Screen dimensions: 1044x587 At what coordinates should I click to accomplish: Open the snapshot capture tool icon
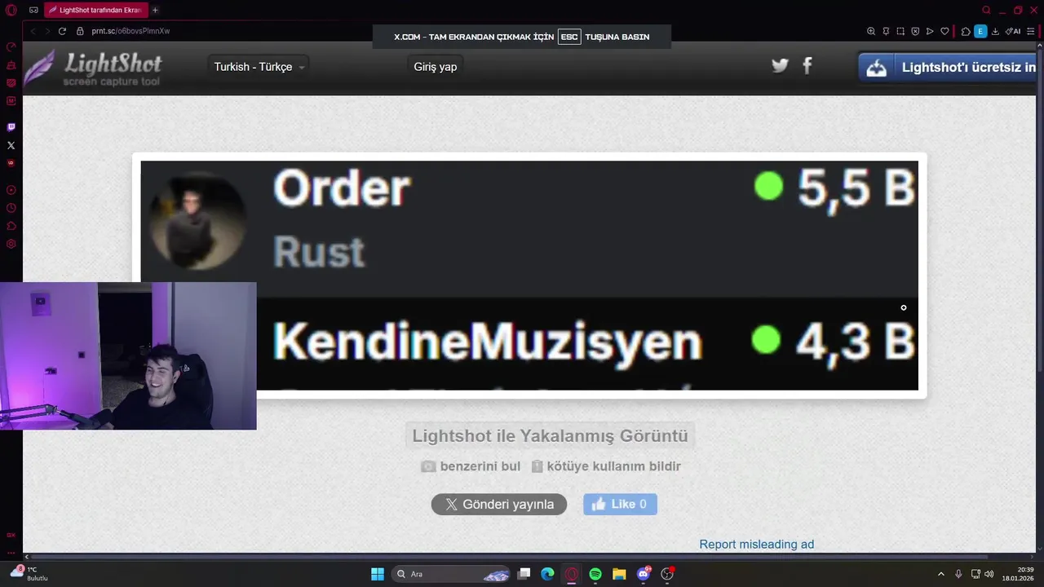(x=900, y=31)
